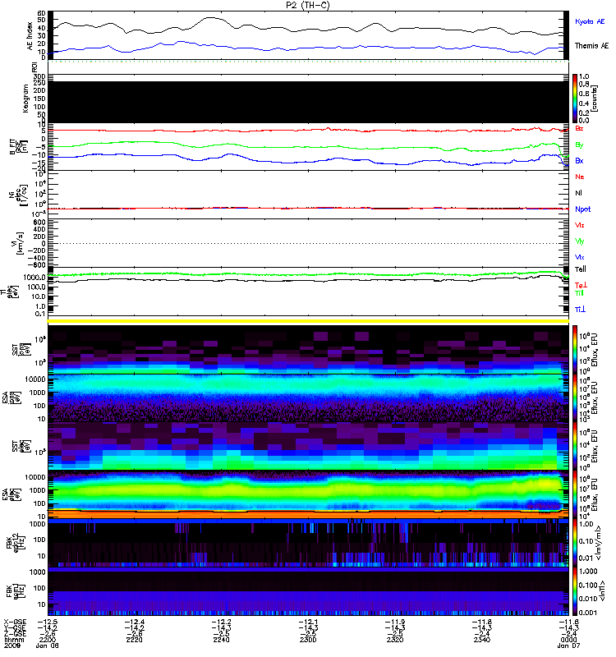Select the Kyoto AE legend label
The width and height of the screenshot is (616, 657).
[590, 21]
